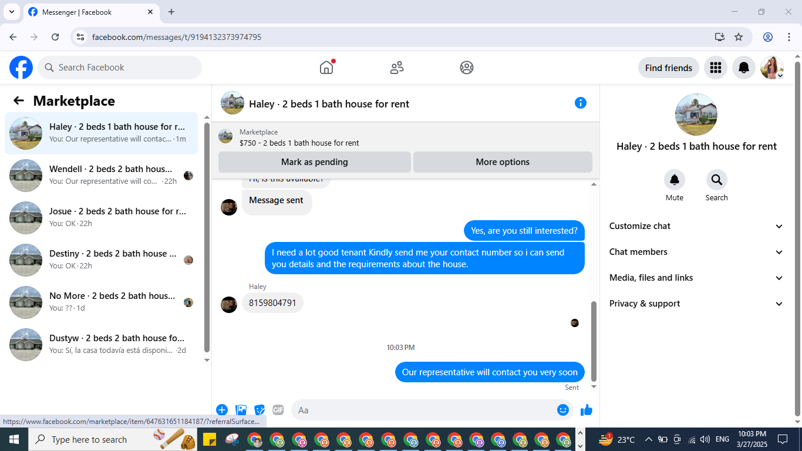
Task: Click the conversation list scrollbar
Action: point(207,237)
